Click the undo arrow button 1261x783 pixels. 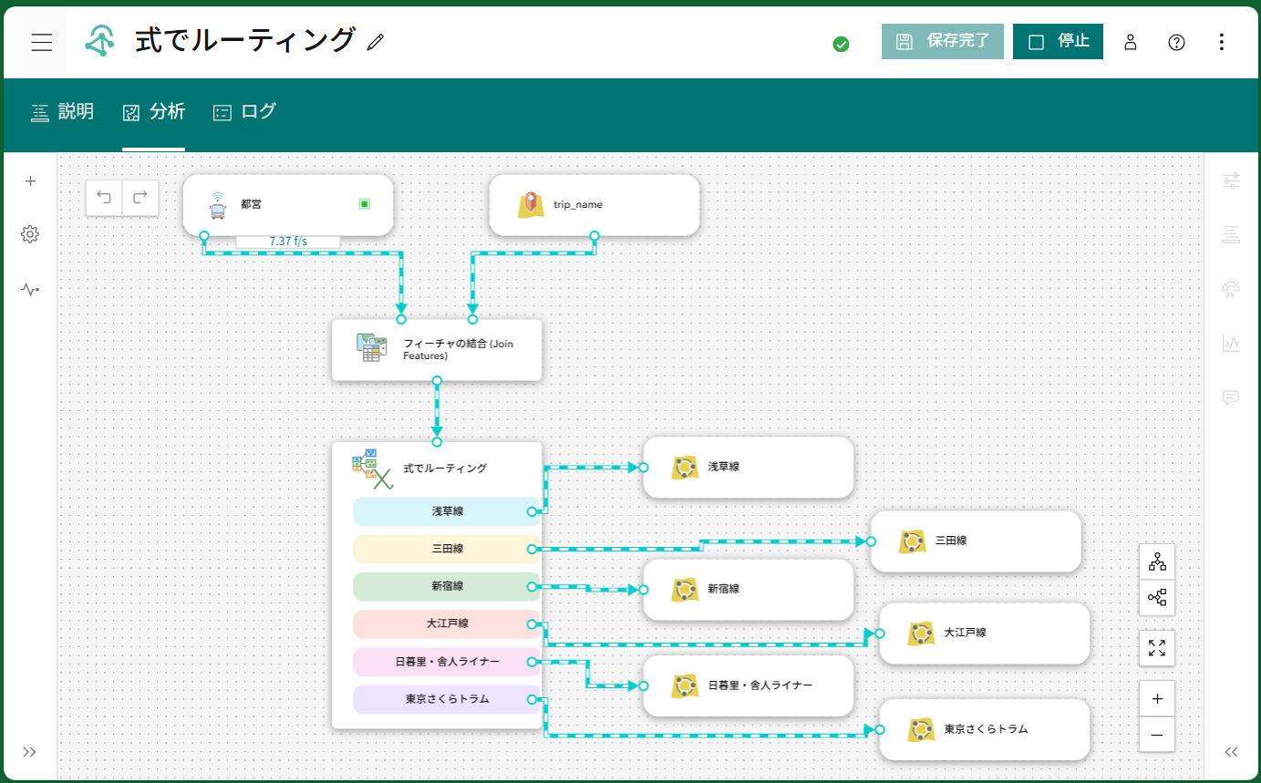pos(104,197)
